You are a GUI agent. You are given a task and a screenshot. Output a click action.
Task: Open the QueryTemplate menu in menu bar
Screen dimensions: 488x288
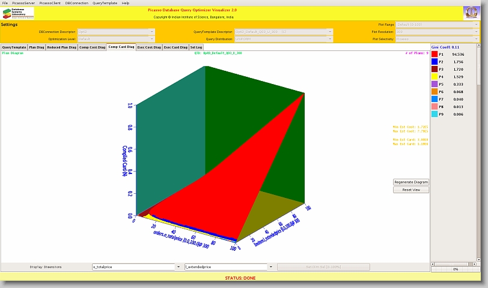(x=105, y=3)
